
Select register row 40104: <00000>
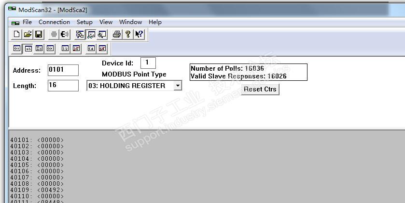coord(37,159)
